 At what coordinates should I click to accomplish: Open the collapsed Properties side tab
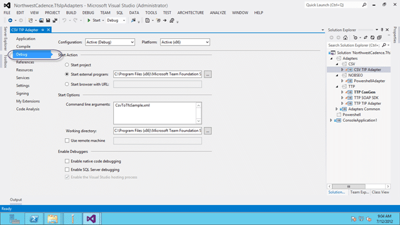(x=395, y=35)
